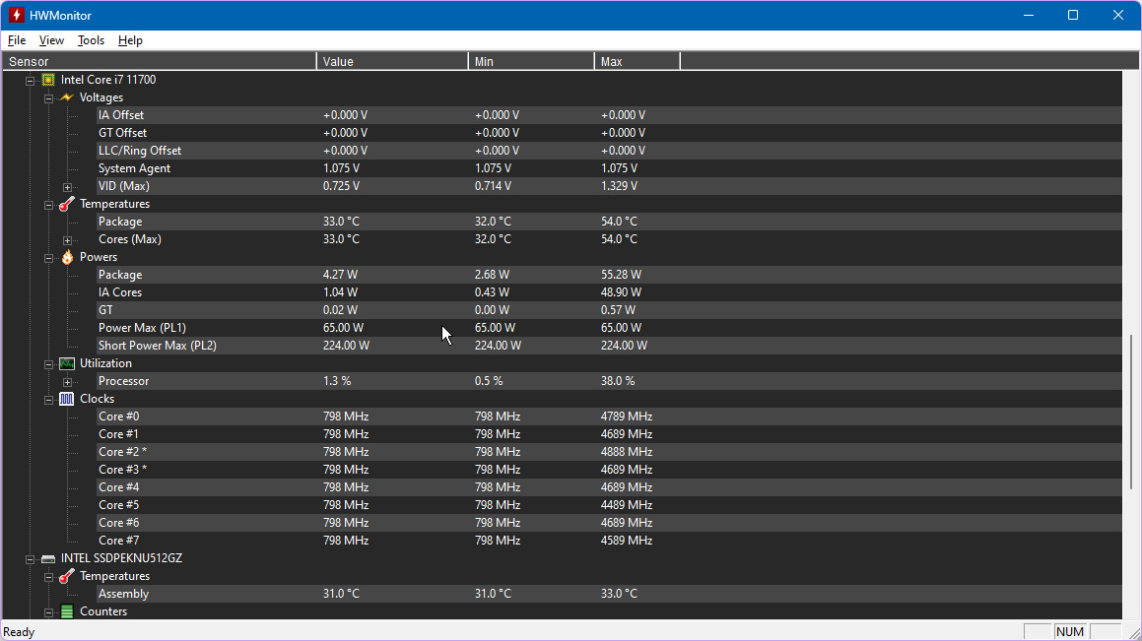Click the 38.0 % max utilization value
1142x641 pixels.
tap(618, 381)
